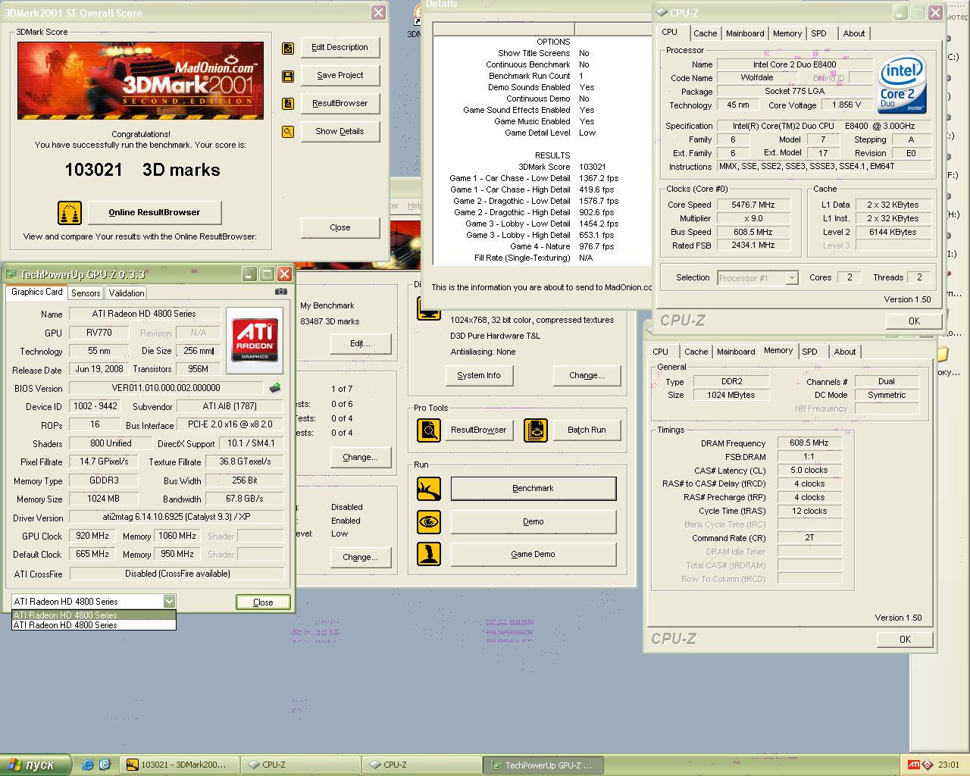The width and height of the screenshot is (970, 776).
Task: Click the BIOS Version field in GPU-Z
Action: (165, 388)
